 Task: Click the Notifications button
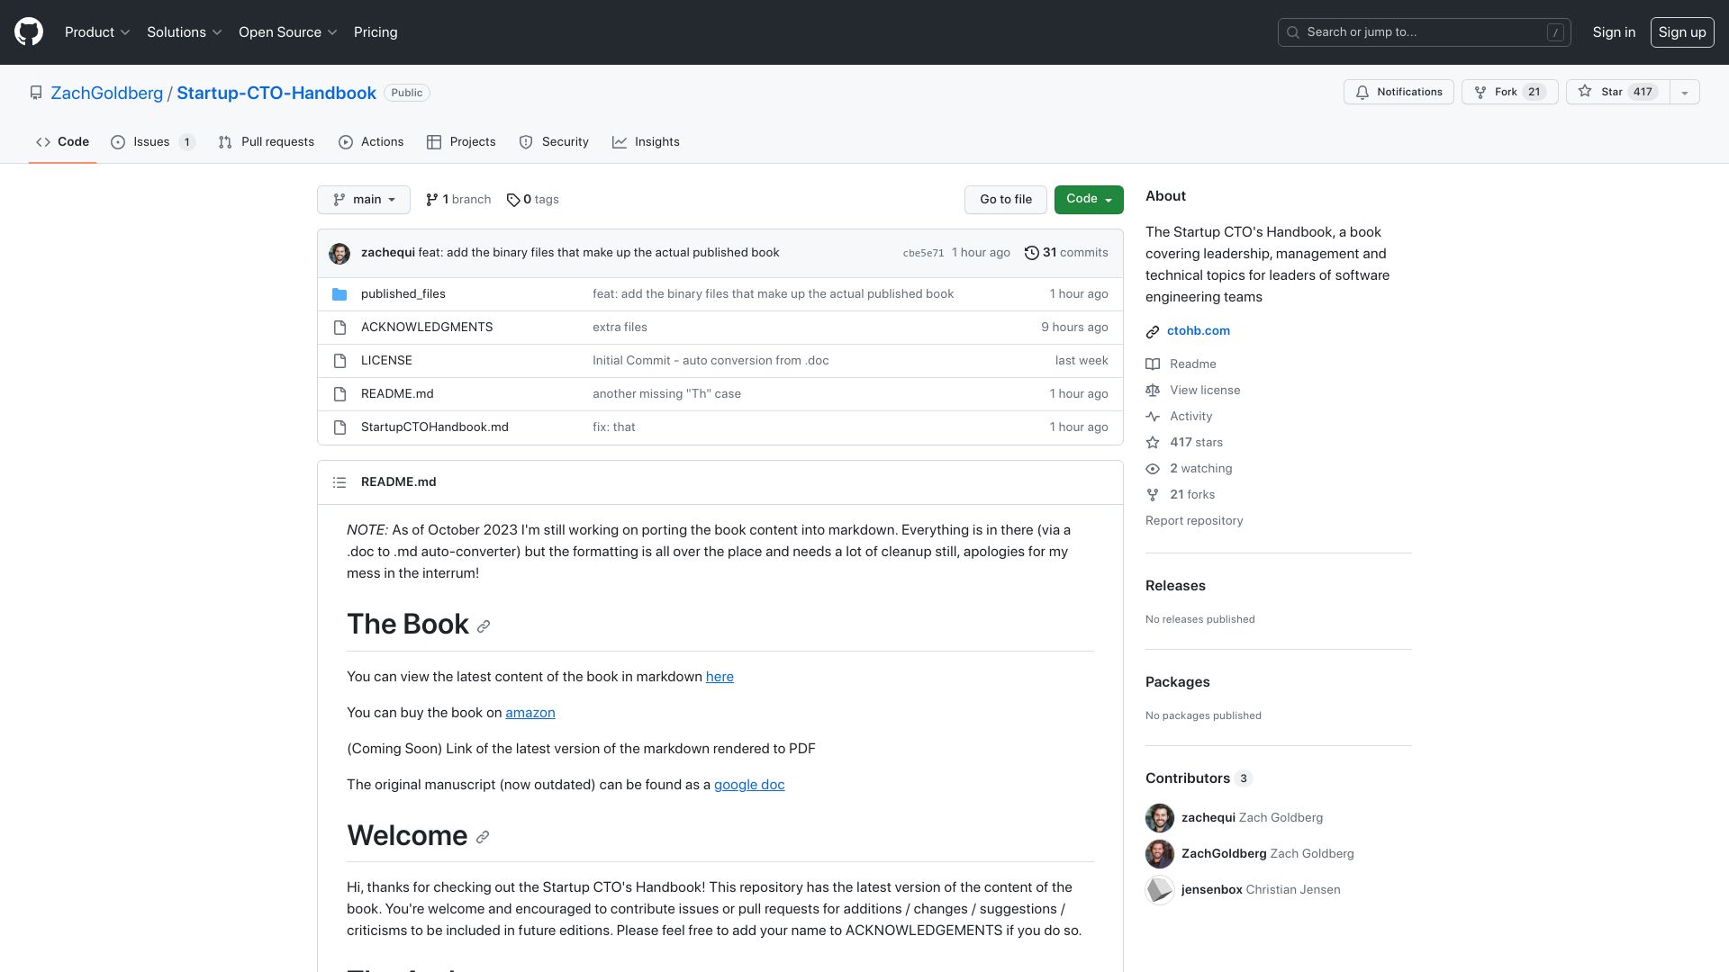[x=1399, y=93]
